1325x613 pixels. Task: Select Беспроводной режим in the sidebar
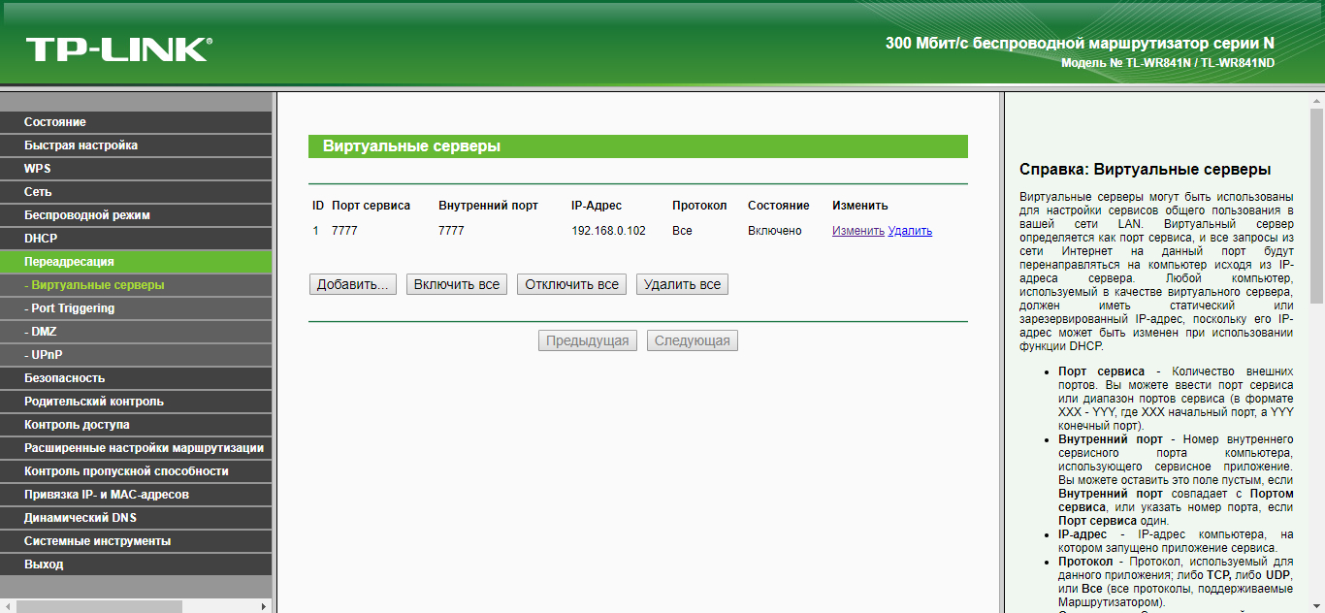click(136, 215)
